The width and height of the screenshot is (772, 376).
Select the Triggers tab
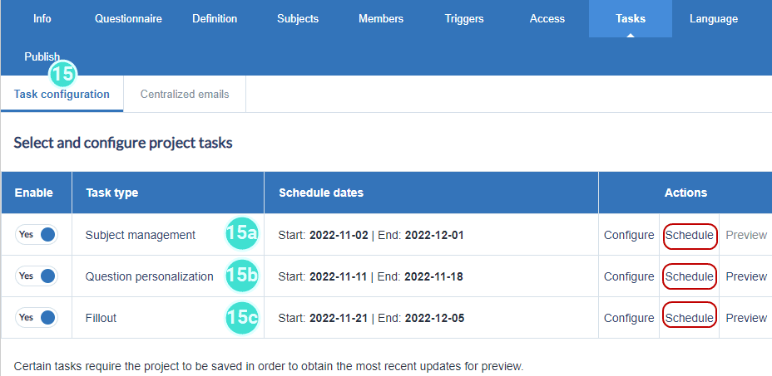point(464,19)
